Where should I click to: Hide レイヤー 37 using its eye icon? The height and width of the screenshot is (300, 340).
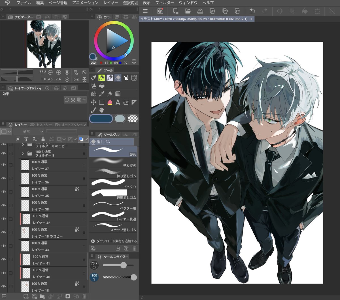(4, 165)
